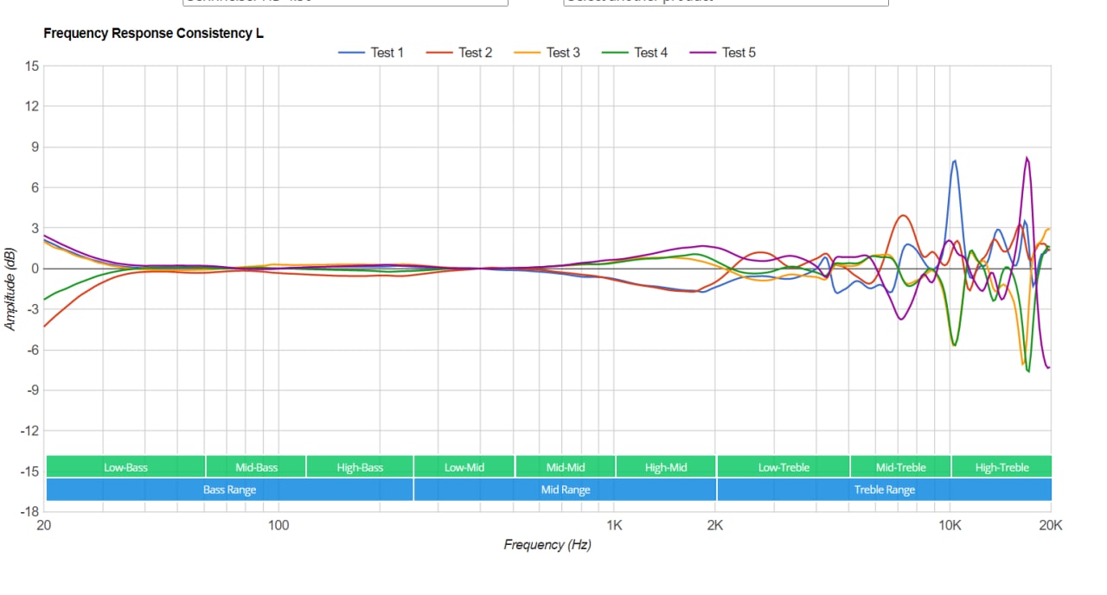Click the Mid-Treble band label
Screen dimensions: 1107x595
click(900, 466)
